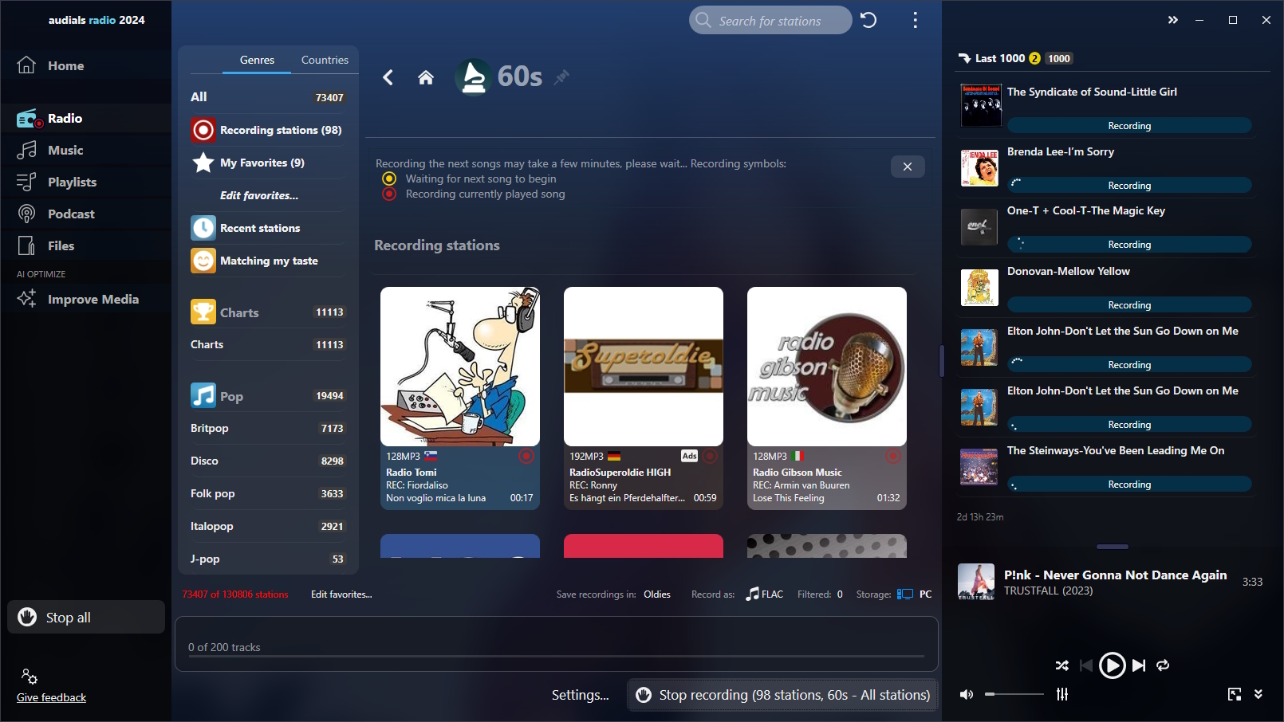Click the 0 of 200 tracks progress bar

pos(556,656)
